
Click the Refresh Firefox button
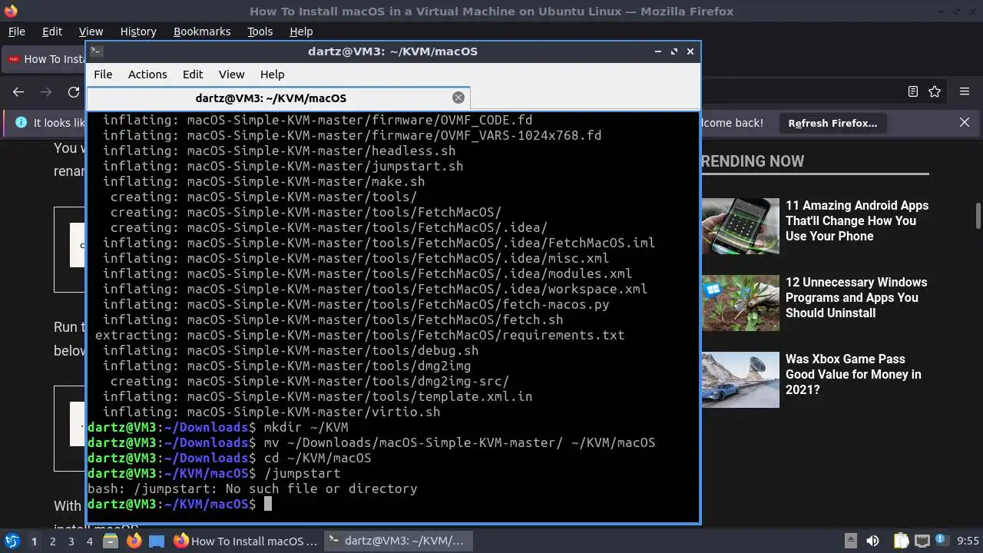(x=832, y=123)
